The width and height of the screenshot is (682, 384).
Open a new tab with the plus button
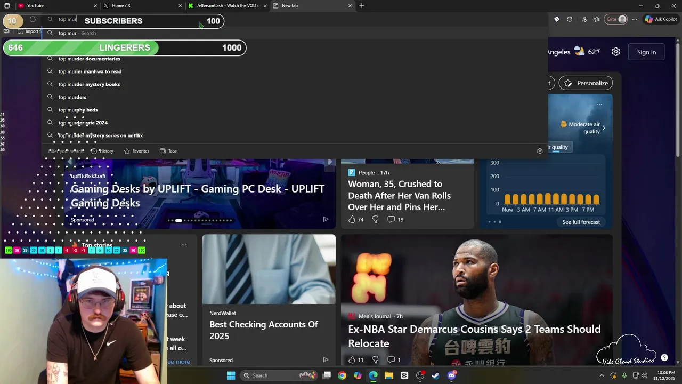[x=362, y=5]
